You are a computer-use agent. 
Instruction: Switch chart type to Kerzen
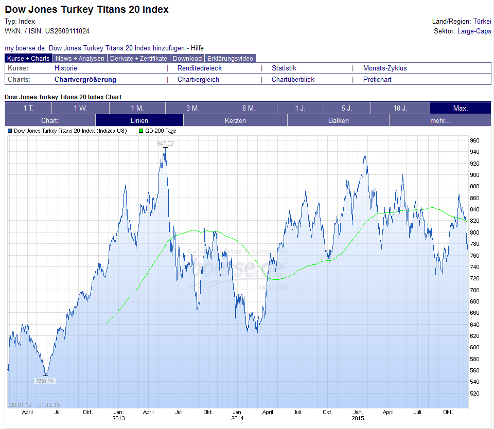pyautogui.click(x=235, y=120)
